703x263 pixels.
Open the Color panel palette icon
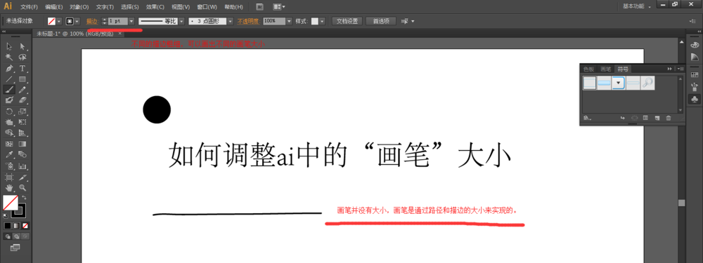pos(695,45)
